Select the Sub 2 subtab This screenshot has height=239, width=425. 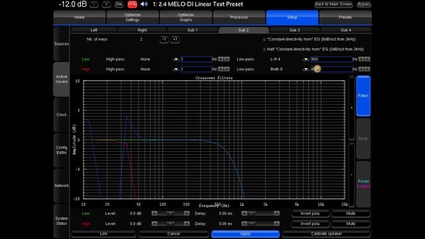coord(244,30)
